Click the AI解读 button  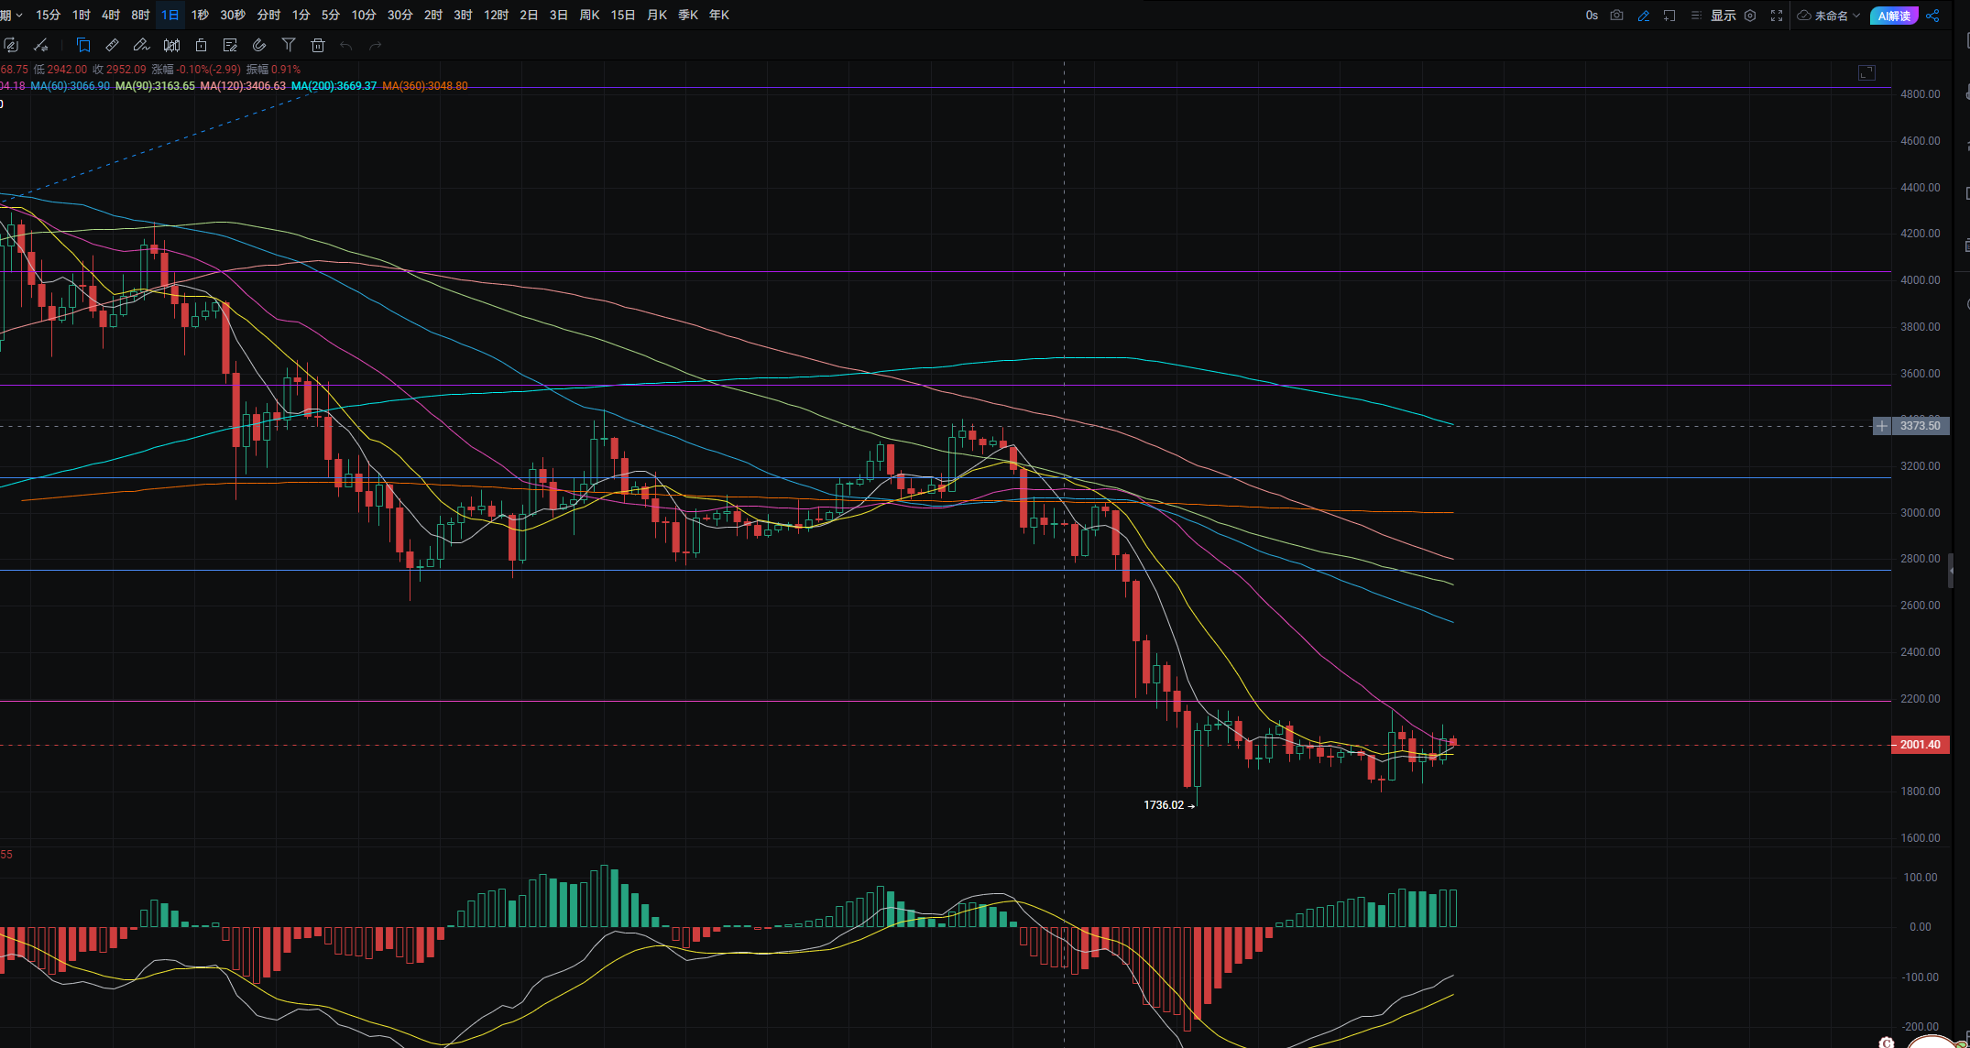pos(1894,16)
